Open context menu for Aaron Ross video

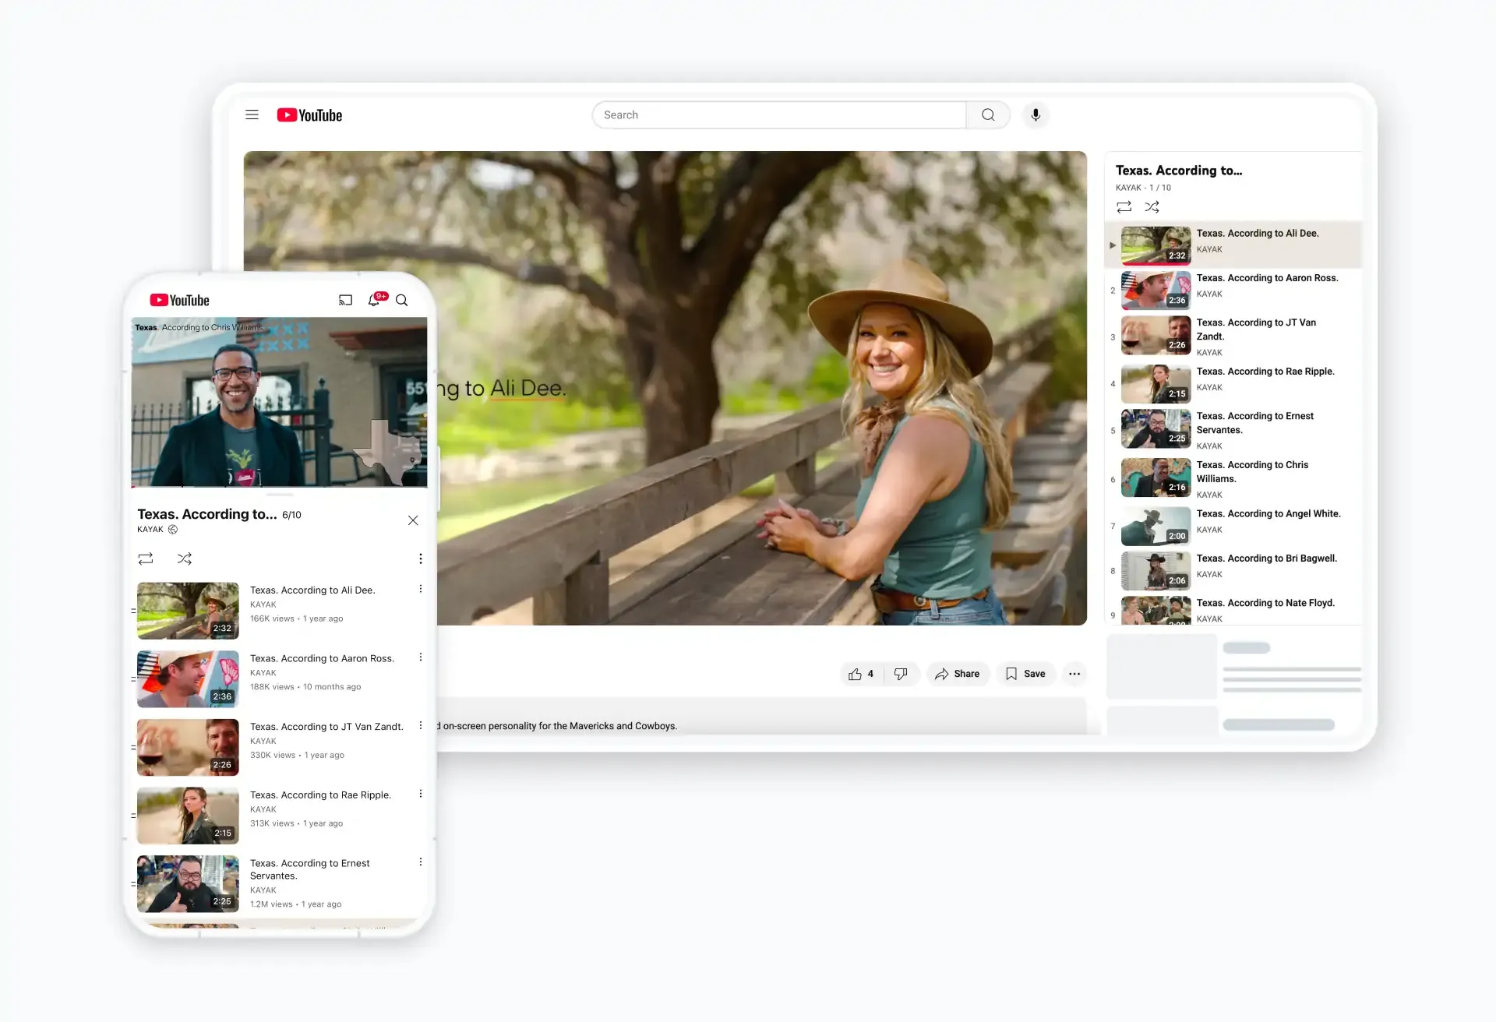pos(421,657)
